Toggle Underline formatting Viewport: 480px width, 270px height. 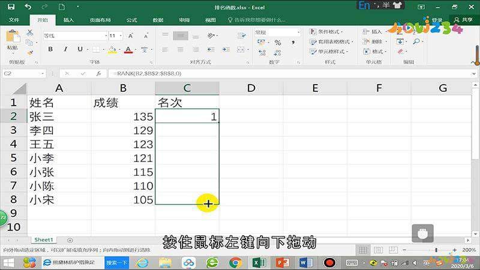[x=80, y=49]
